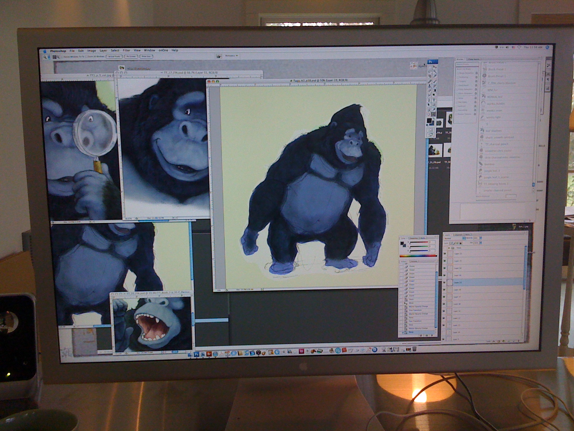Open the layer Fill slider arrow
Screen dimensions: 574x431
[480, 243]
